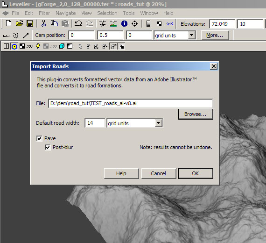266x243 pixels.
Task: Click the Default road width field
Action: coord(95,123)
